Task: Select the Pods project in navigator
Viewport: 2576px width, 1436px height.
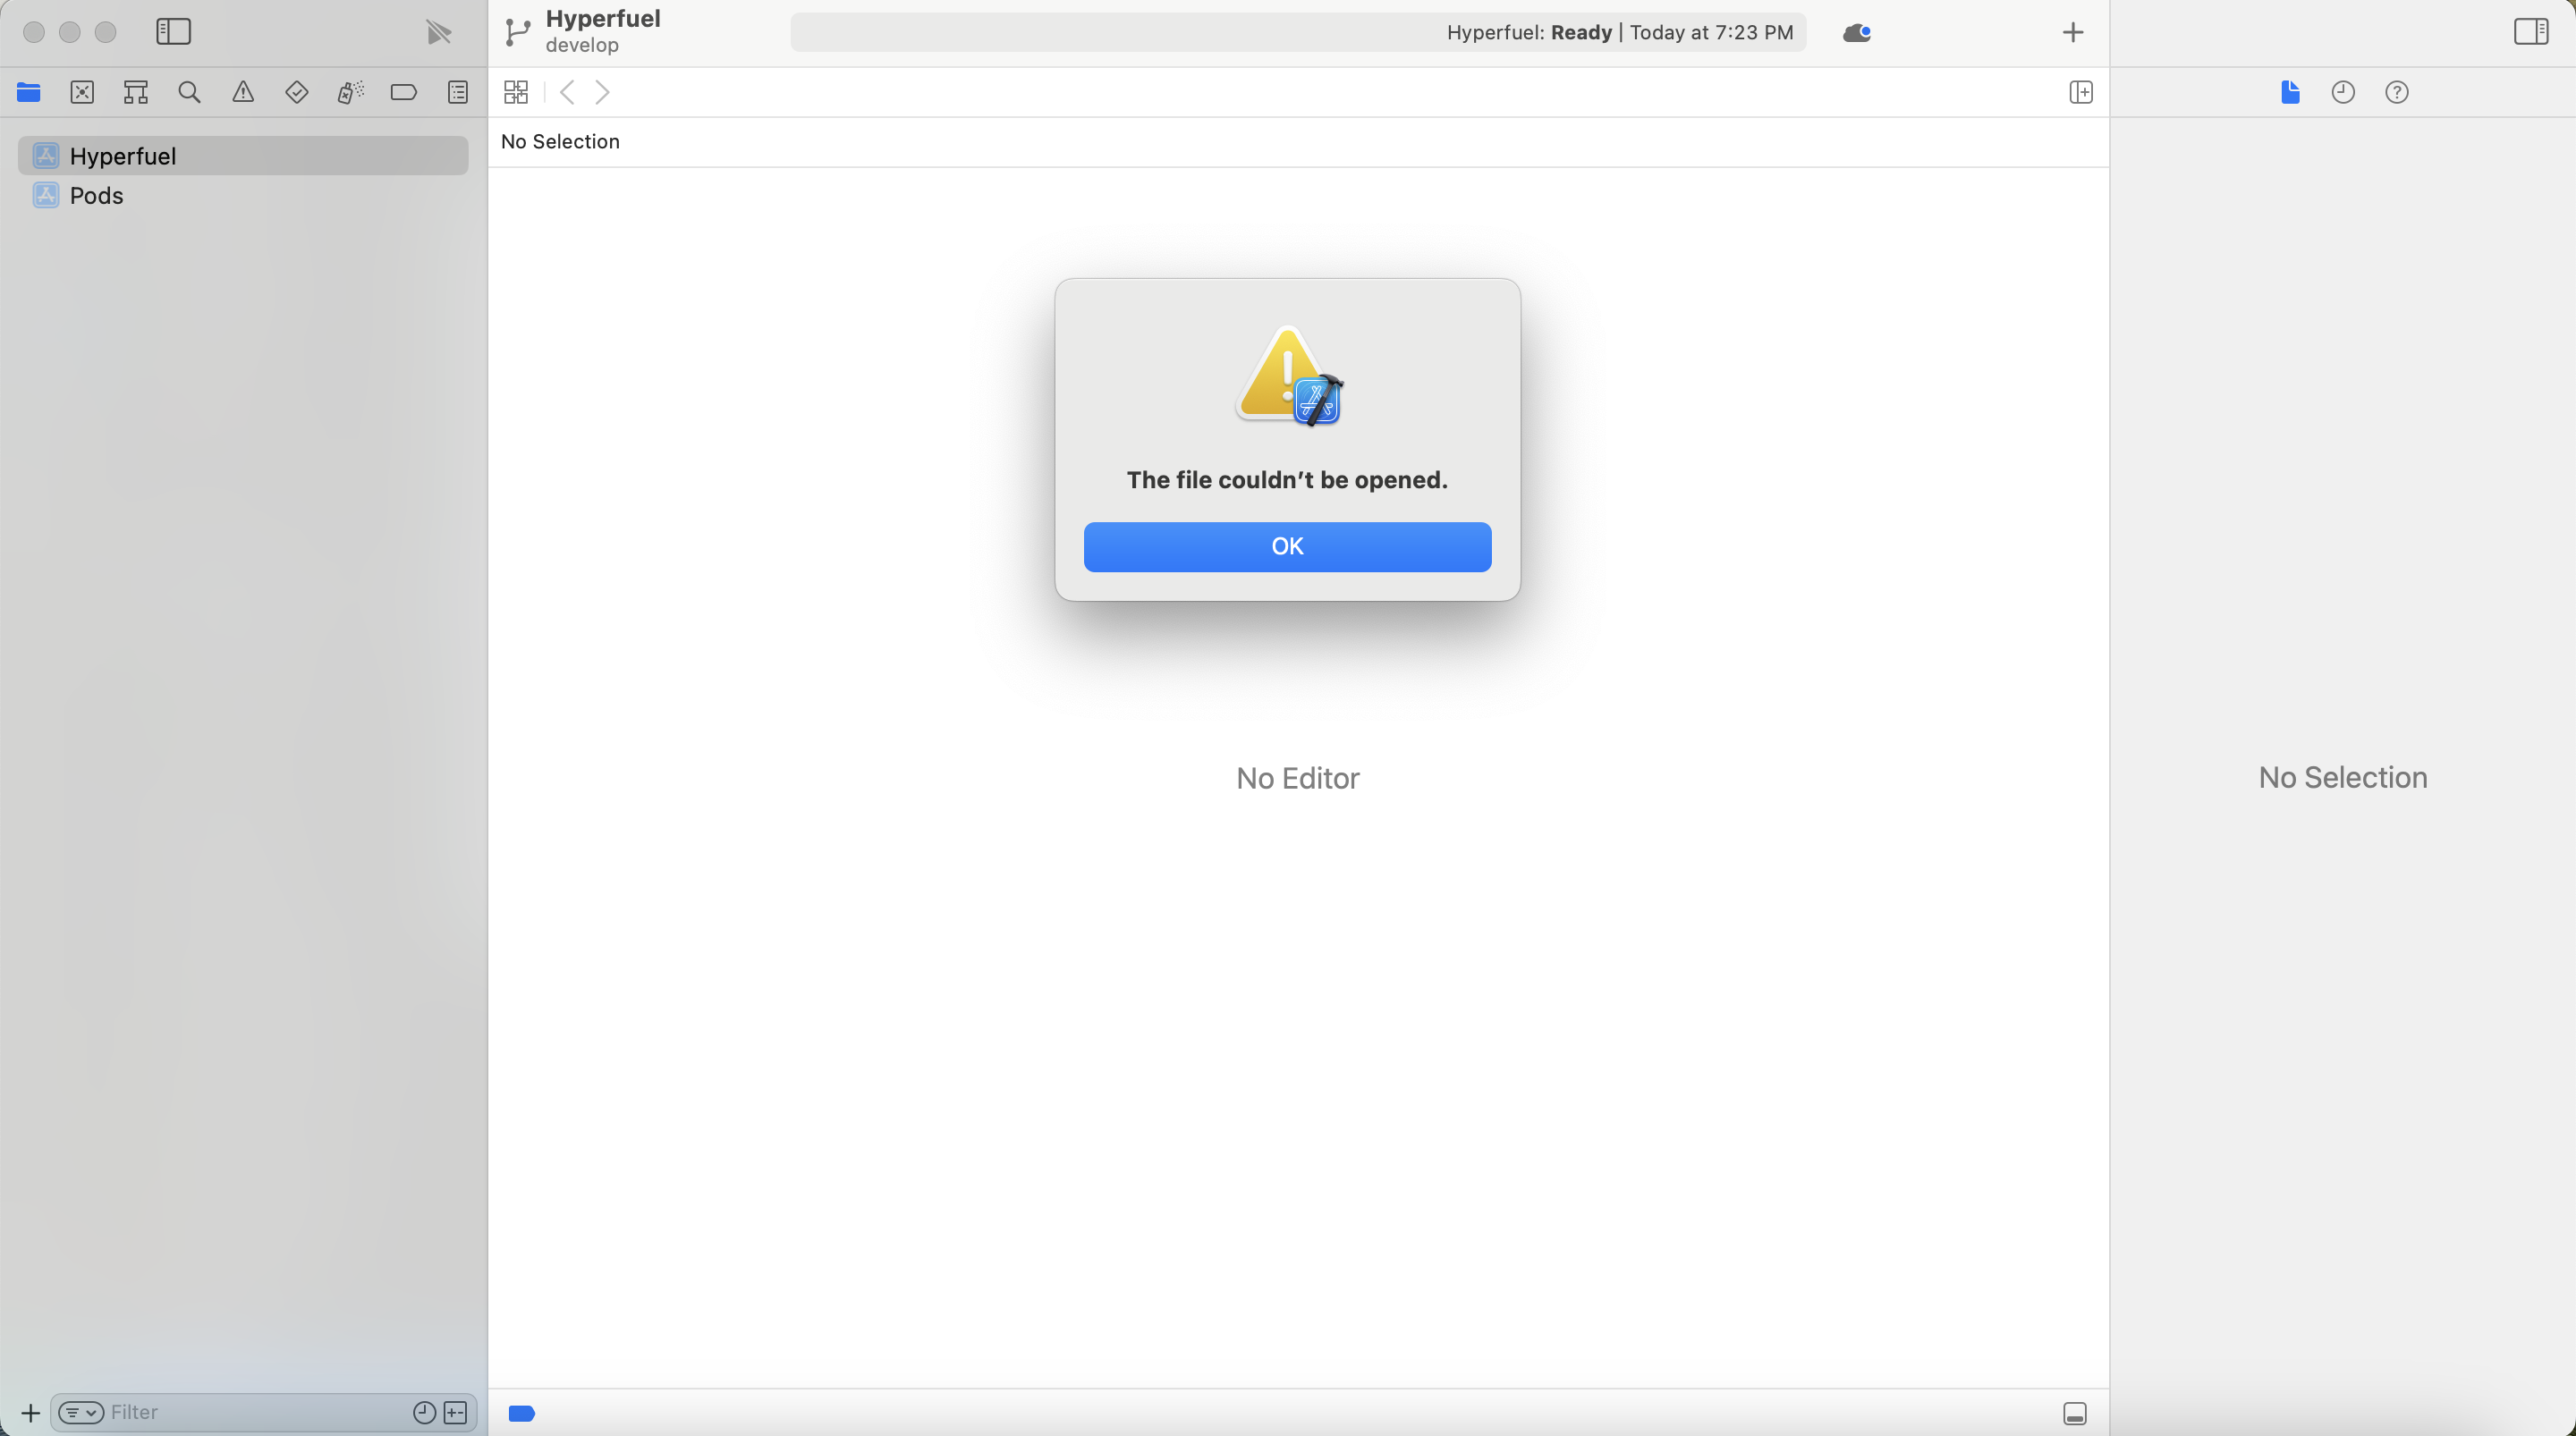Action: tap(243, 195)
